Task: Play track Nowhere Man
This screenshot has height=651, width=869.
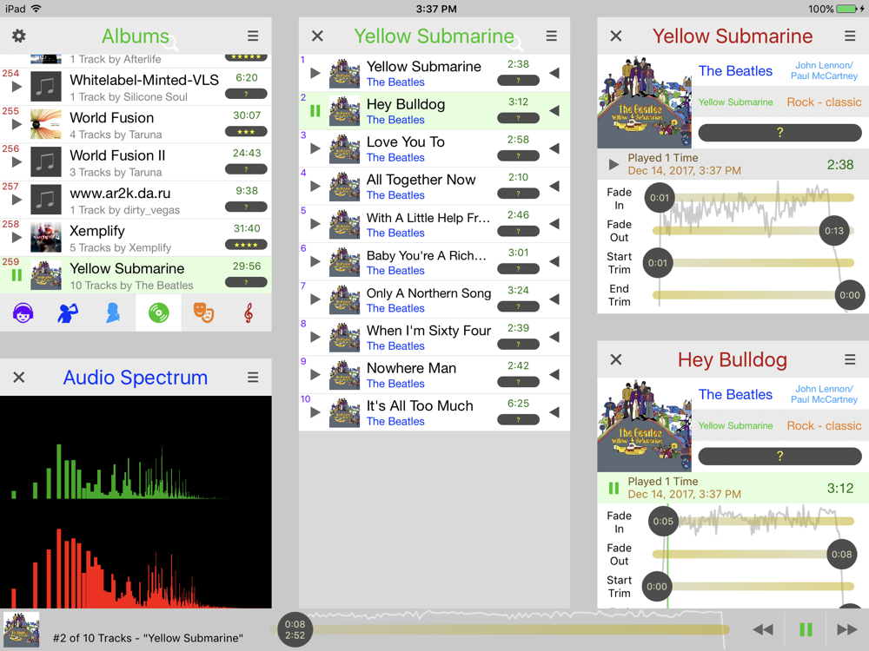Action: pyautogui.click(x=315, y=374)
